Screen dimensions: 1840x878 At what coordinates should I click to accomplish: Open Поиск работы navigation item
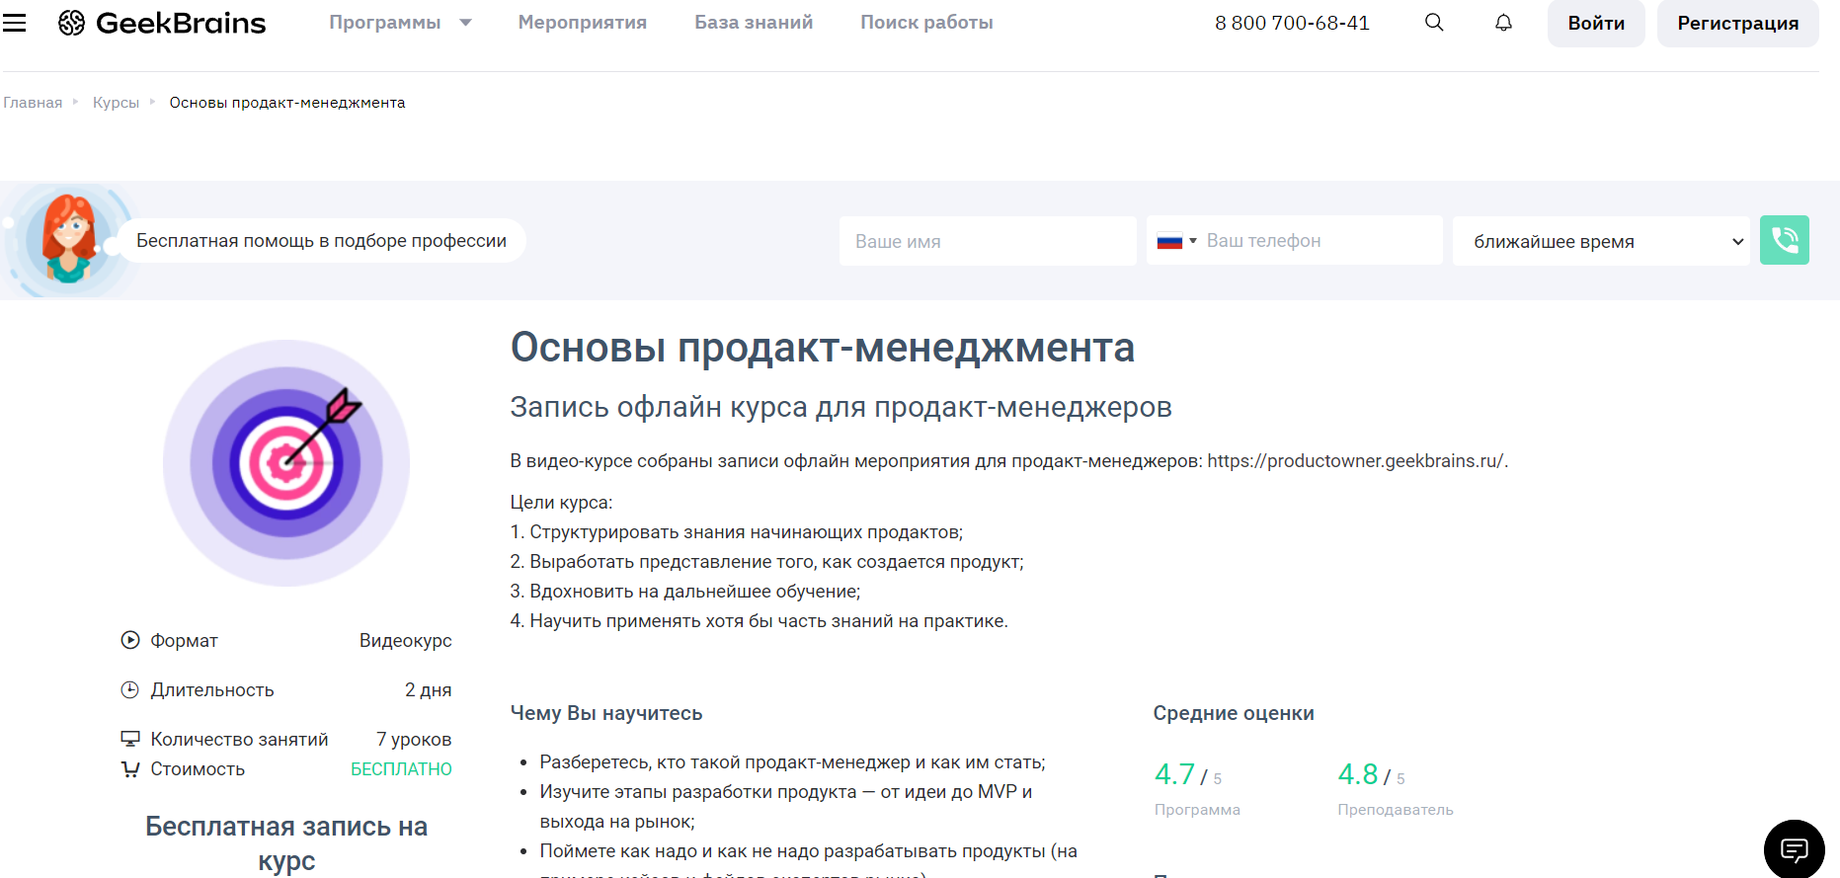(926, 23)
